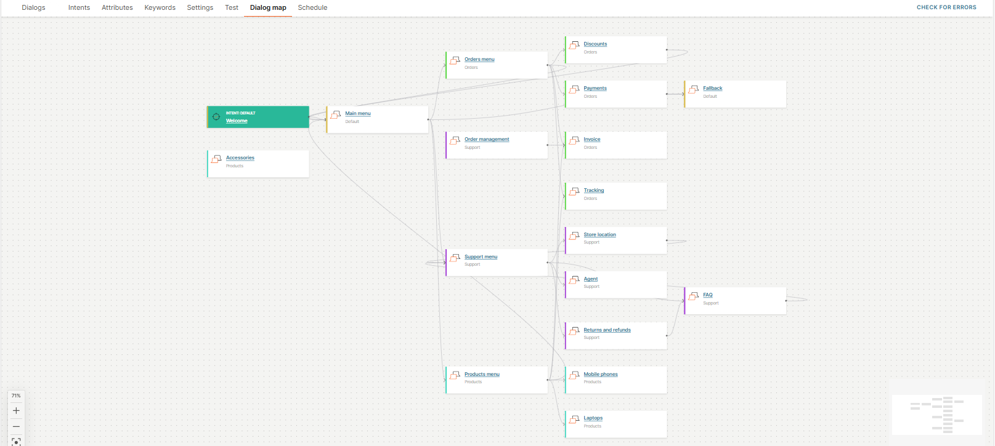The width and height of the screenshot is (995, 446).
Task: Click the Main menu dialog icon
Action: [336, 114]
